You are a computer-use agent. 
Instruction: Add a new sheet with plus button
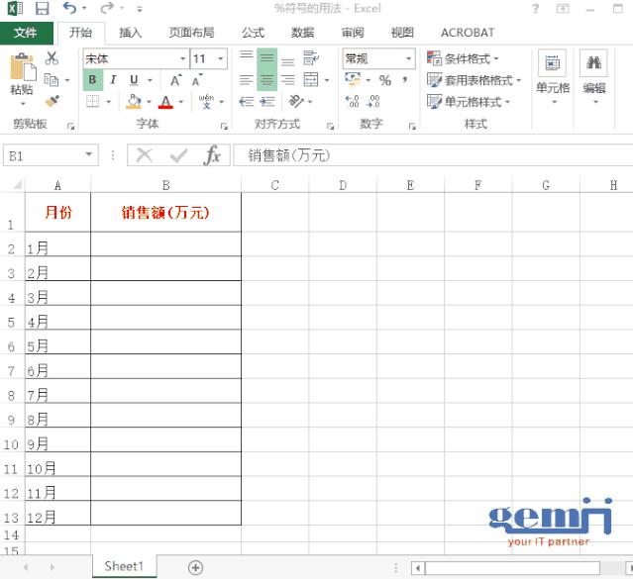pos(195,568)
